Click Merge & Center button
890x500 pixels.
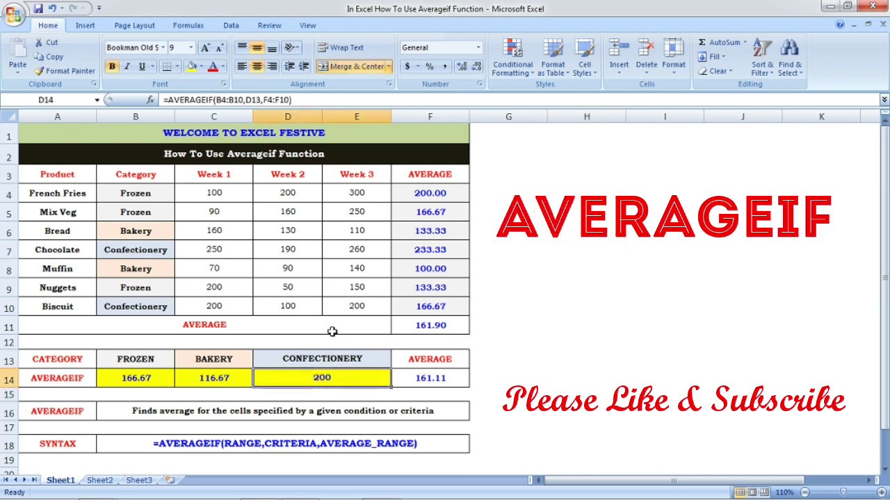click(351, 67)
